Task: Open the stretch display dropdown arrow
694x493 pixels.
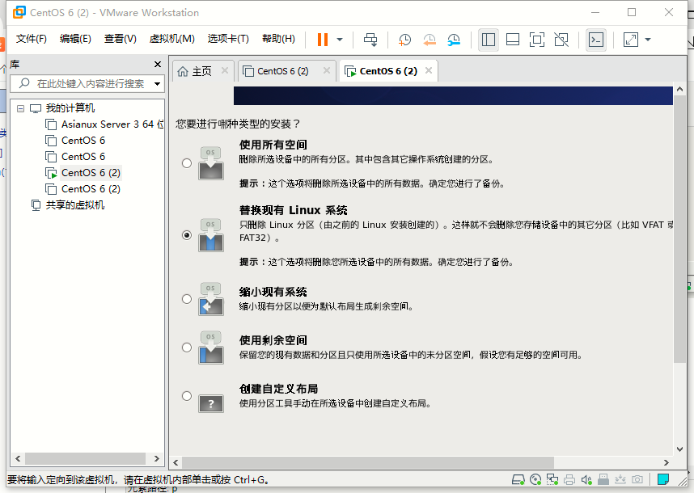Action: coord(648,40)
